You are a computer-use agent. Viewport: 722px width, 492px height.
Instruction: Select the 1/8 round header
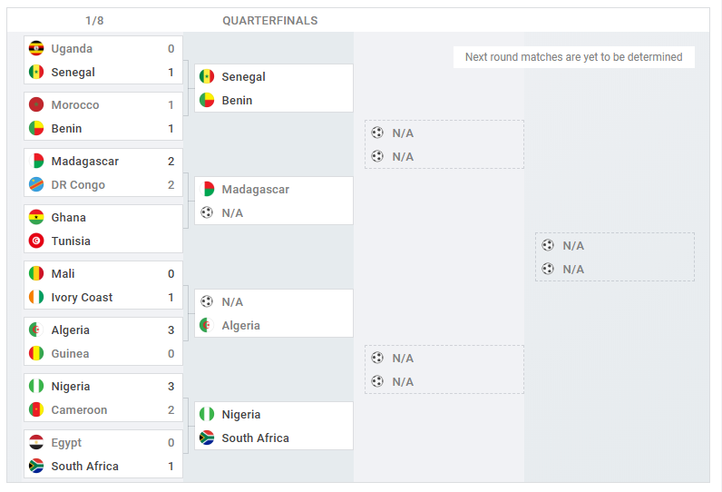tap(94, 21)
